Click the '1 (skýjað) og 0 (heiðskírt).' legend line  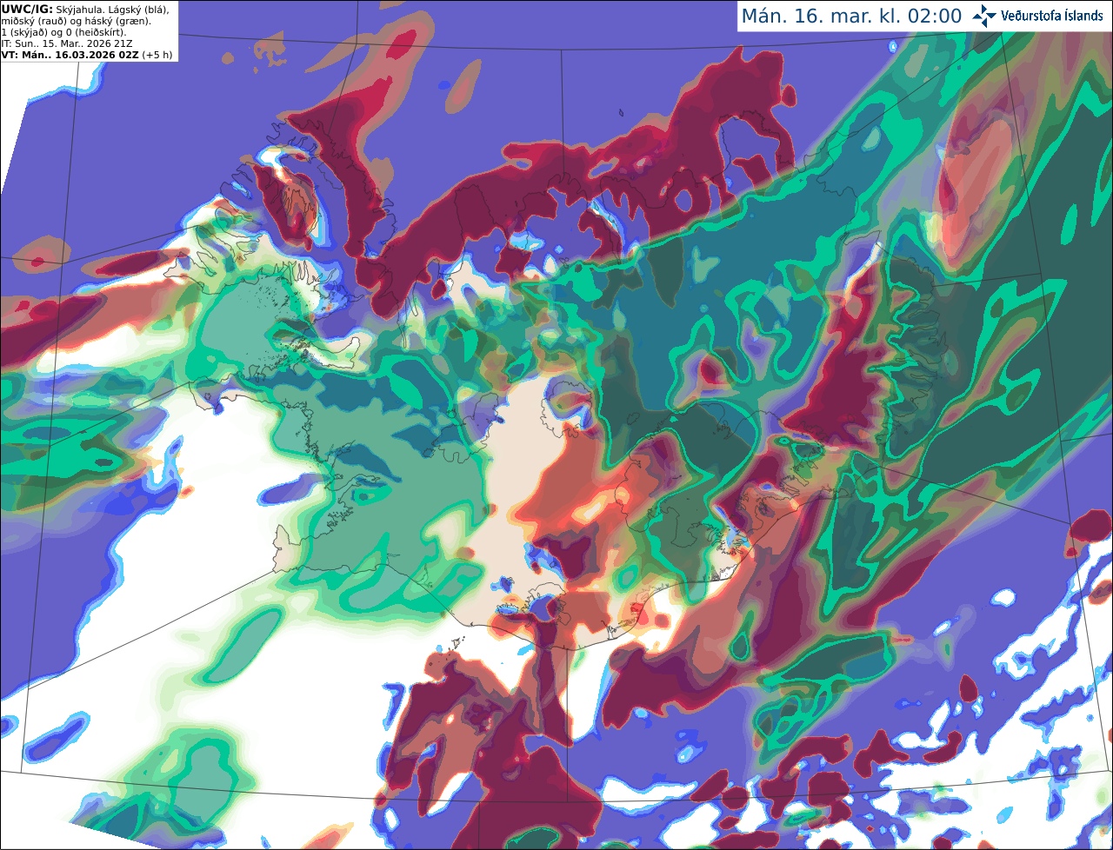[x=64, y=32]
